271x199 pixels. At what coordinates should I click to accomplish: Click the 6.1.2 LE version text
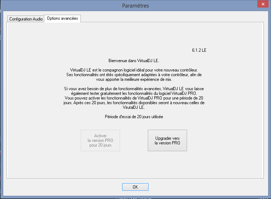pos(199,50)
